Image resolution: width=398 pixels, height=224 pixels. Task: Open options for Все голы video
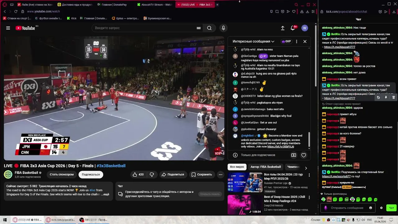tap(309, 175)
